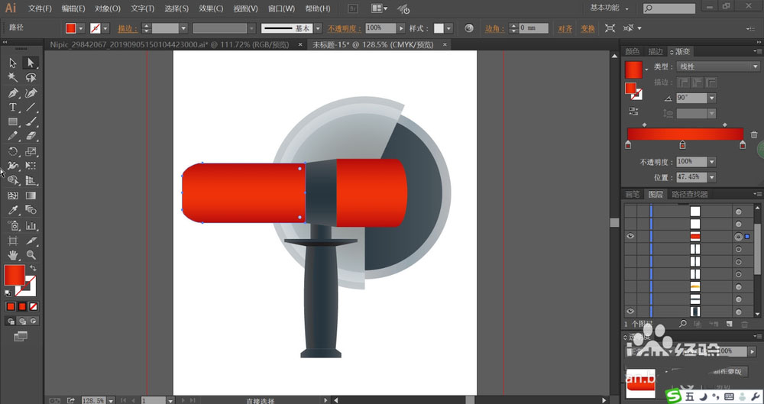Select the Column Graph tool

point(31,225)
